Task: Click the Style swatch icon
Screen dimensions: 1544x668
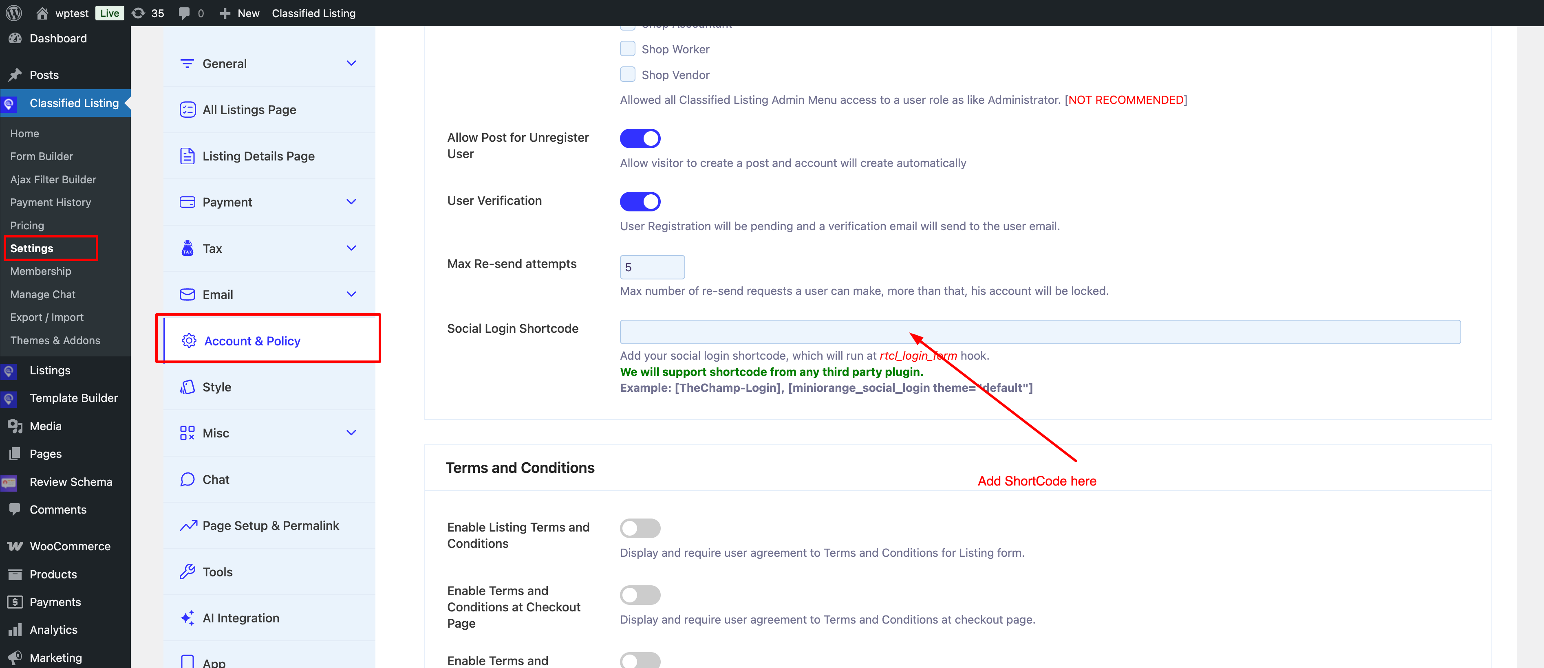Action: pos(187,387)
